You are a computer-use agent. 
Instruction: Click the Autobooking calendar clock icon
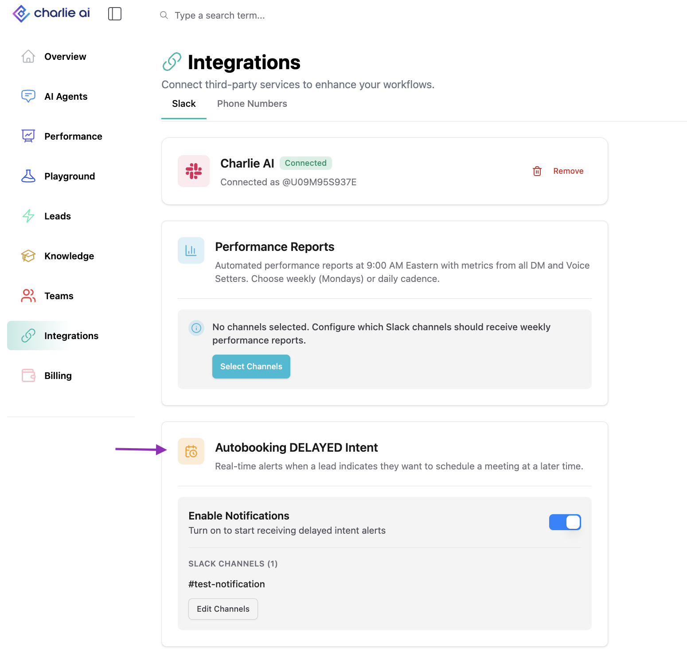[191, 451]
